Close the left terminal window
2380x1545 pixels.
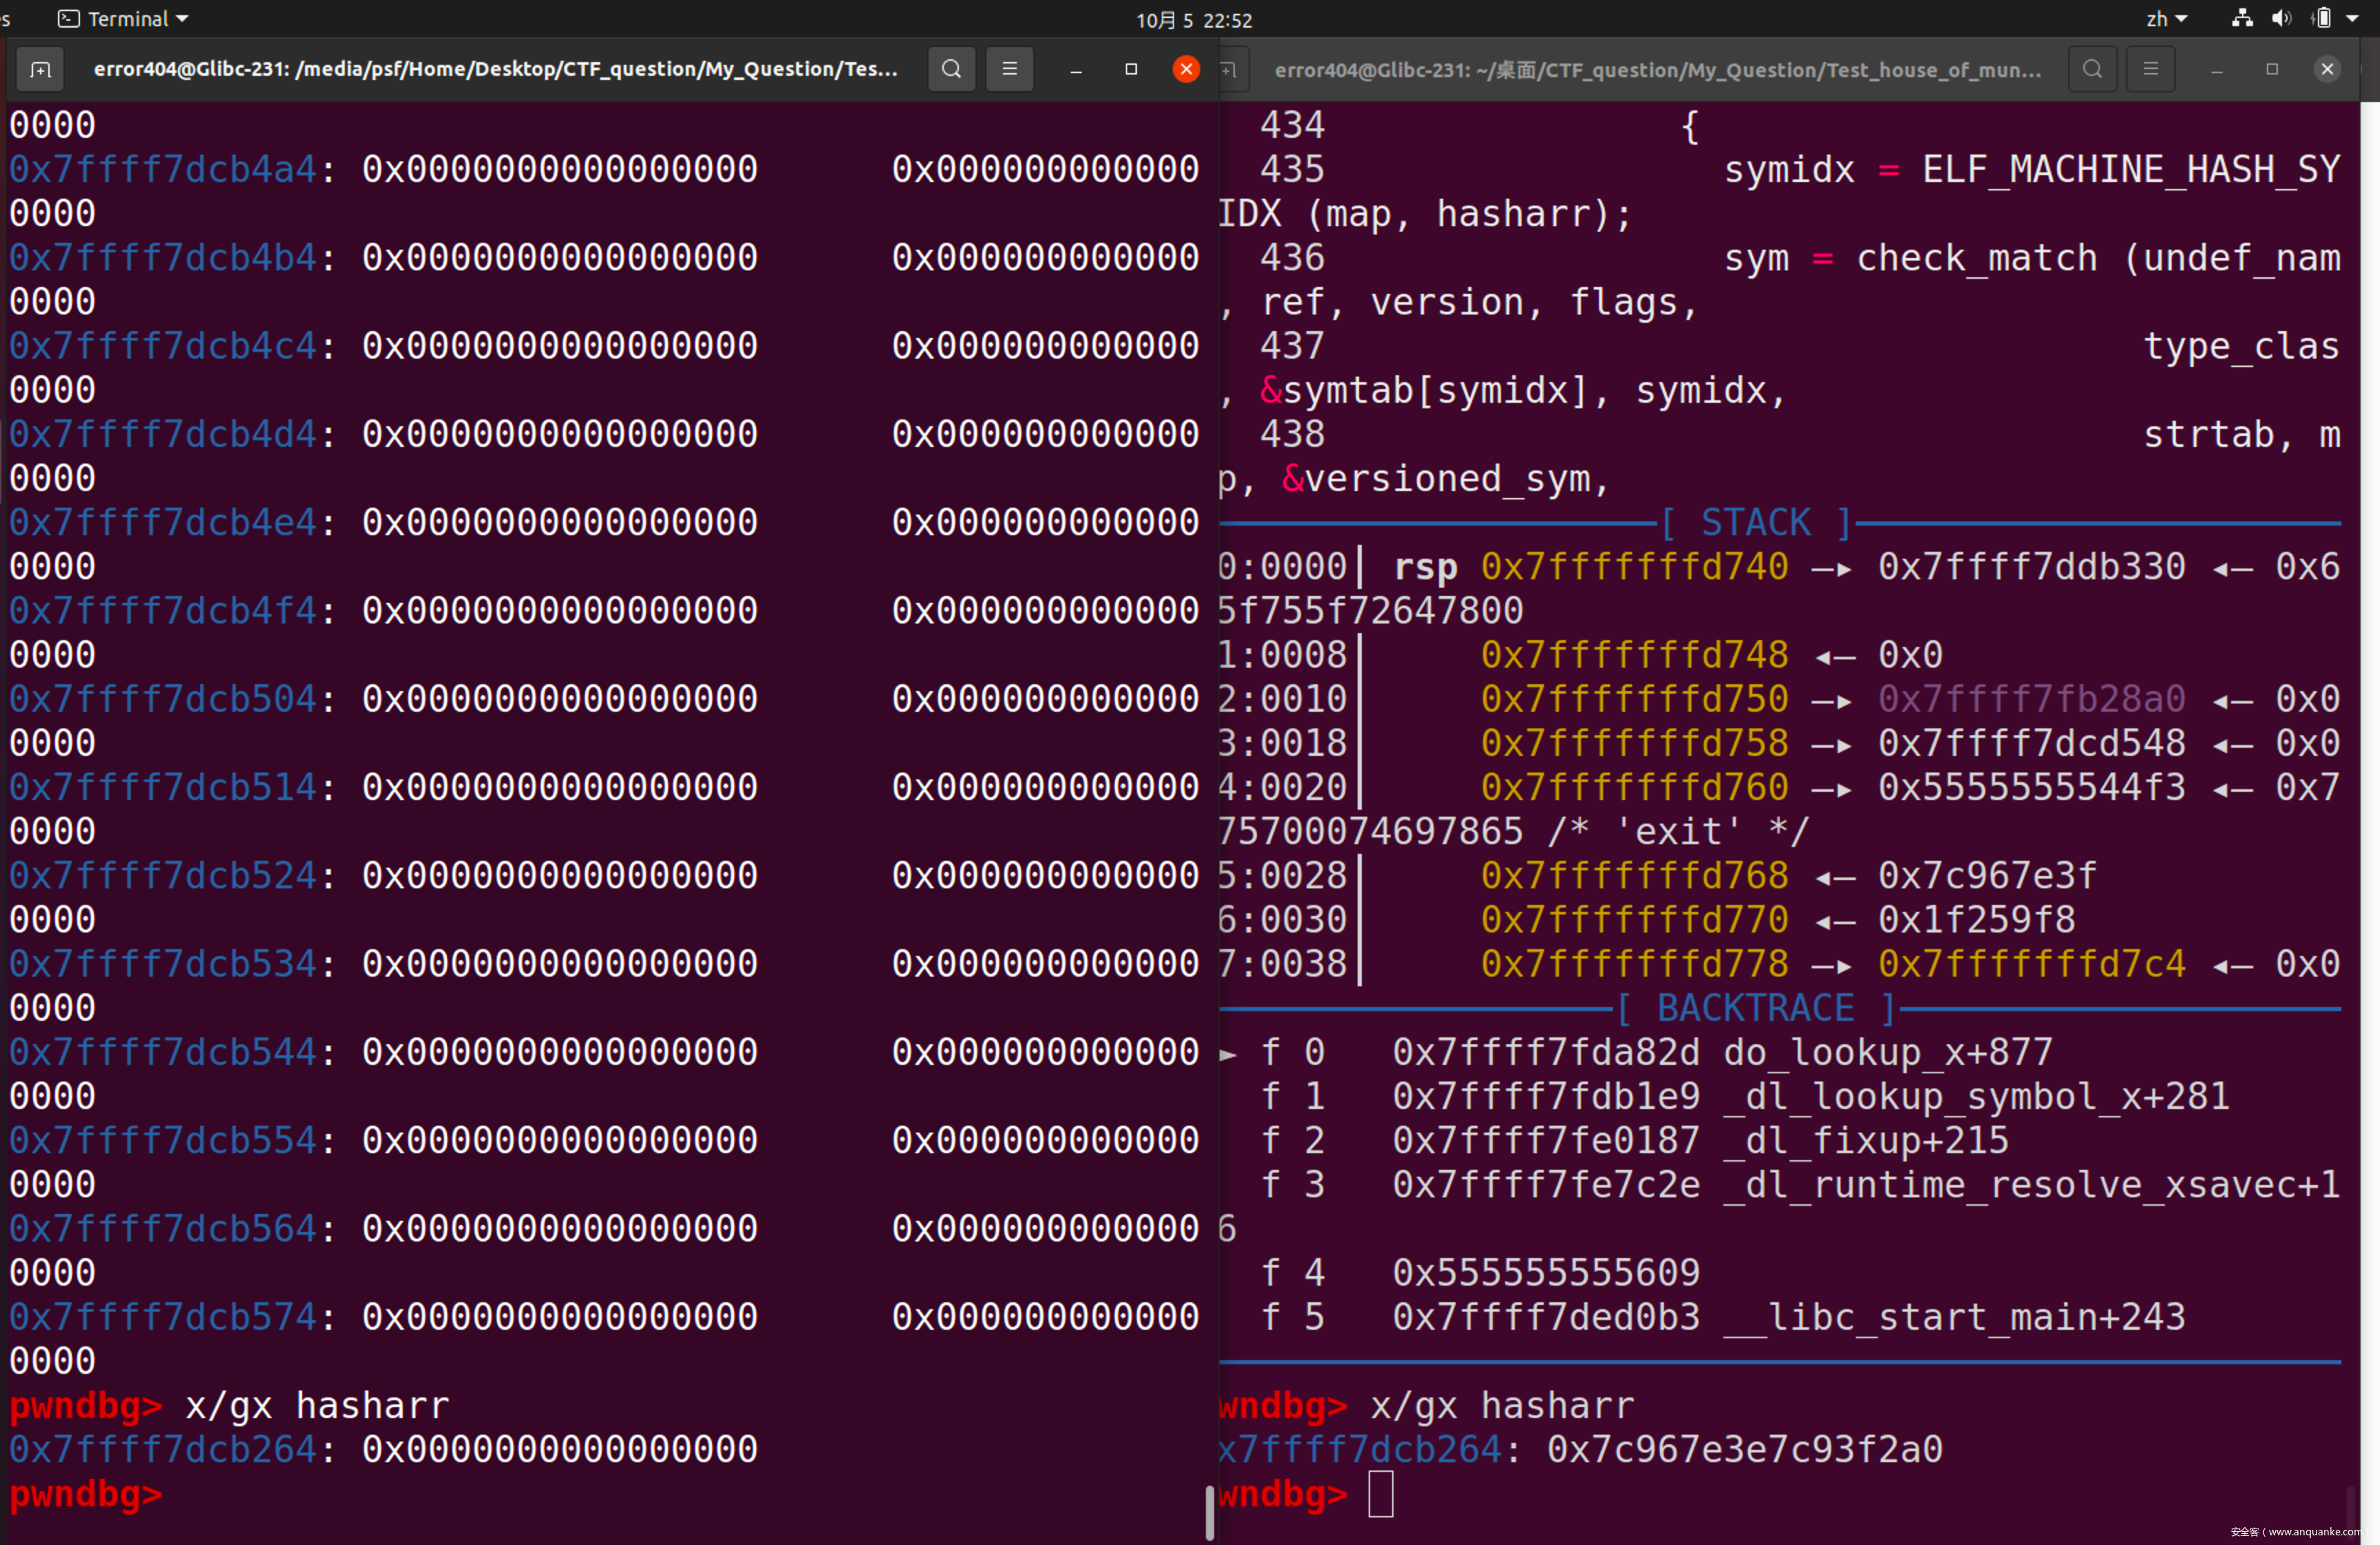(1186, 69)
